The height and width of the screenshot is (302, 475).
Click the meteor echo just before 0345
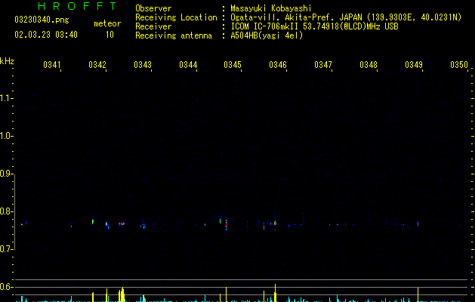(226, 224)
